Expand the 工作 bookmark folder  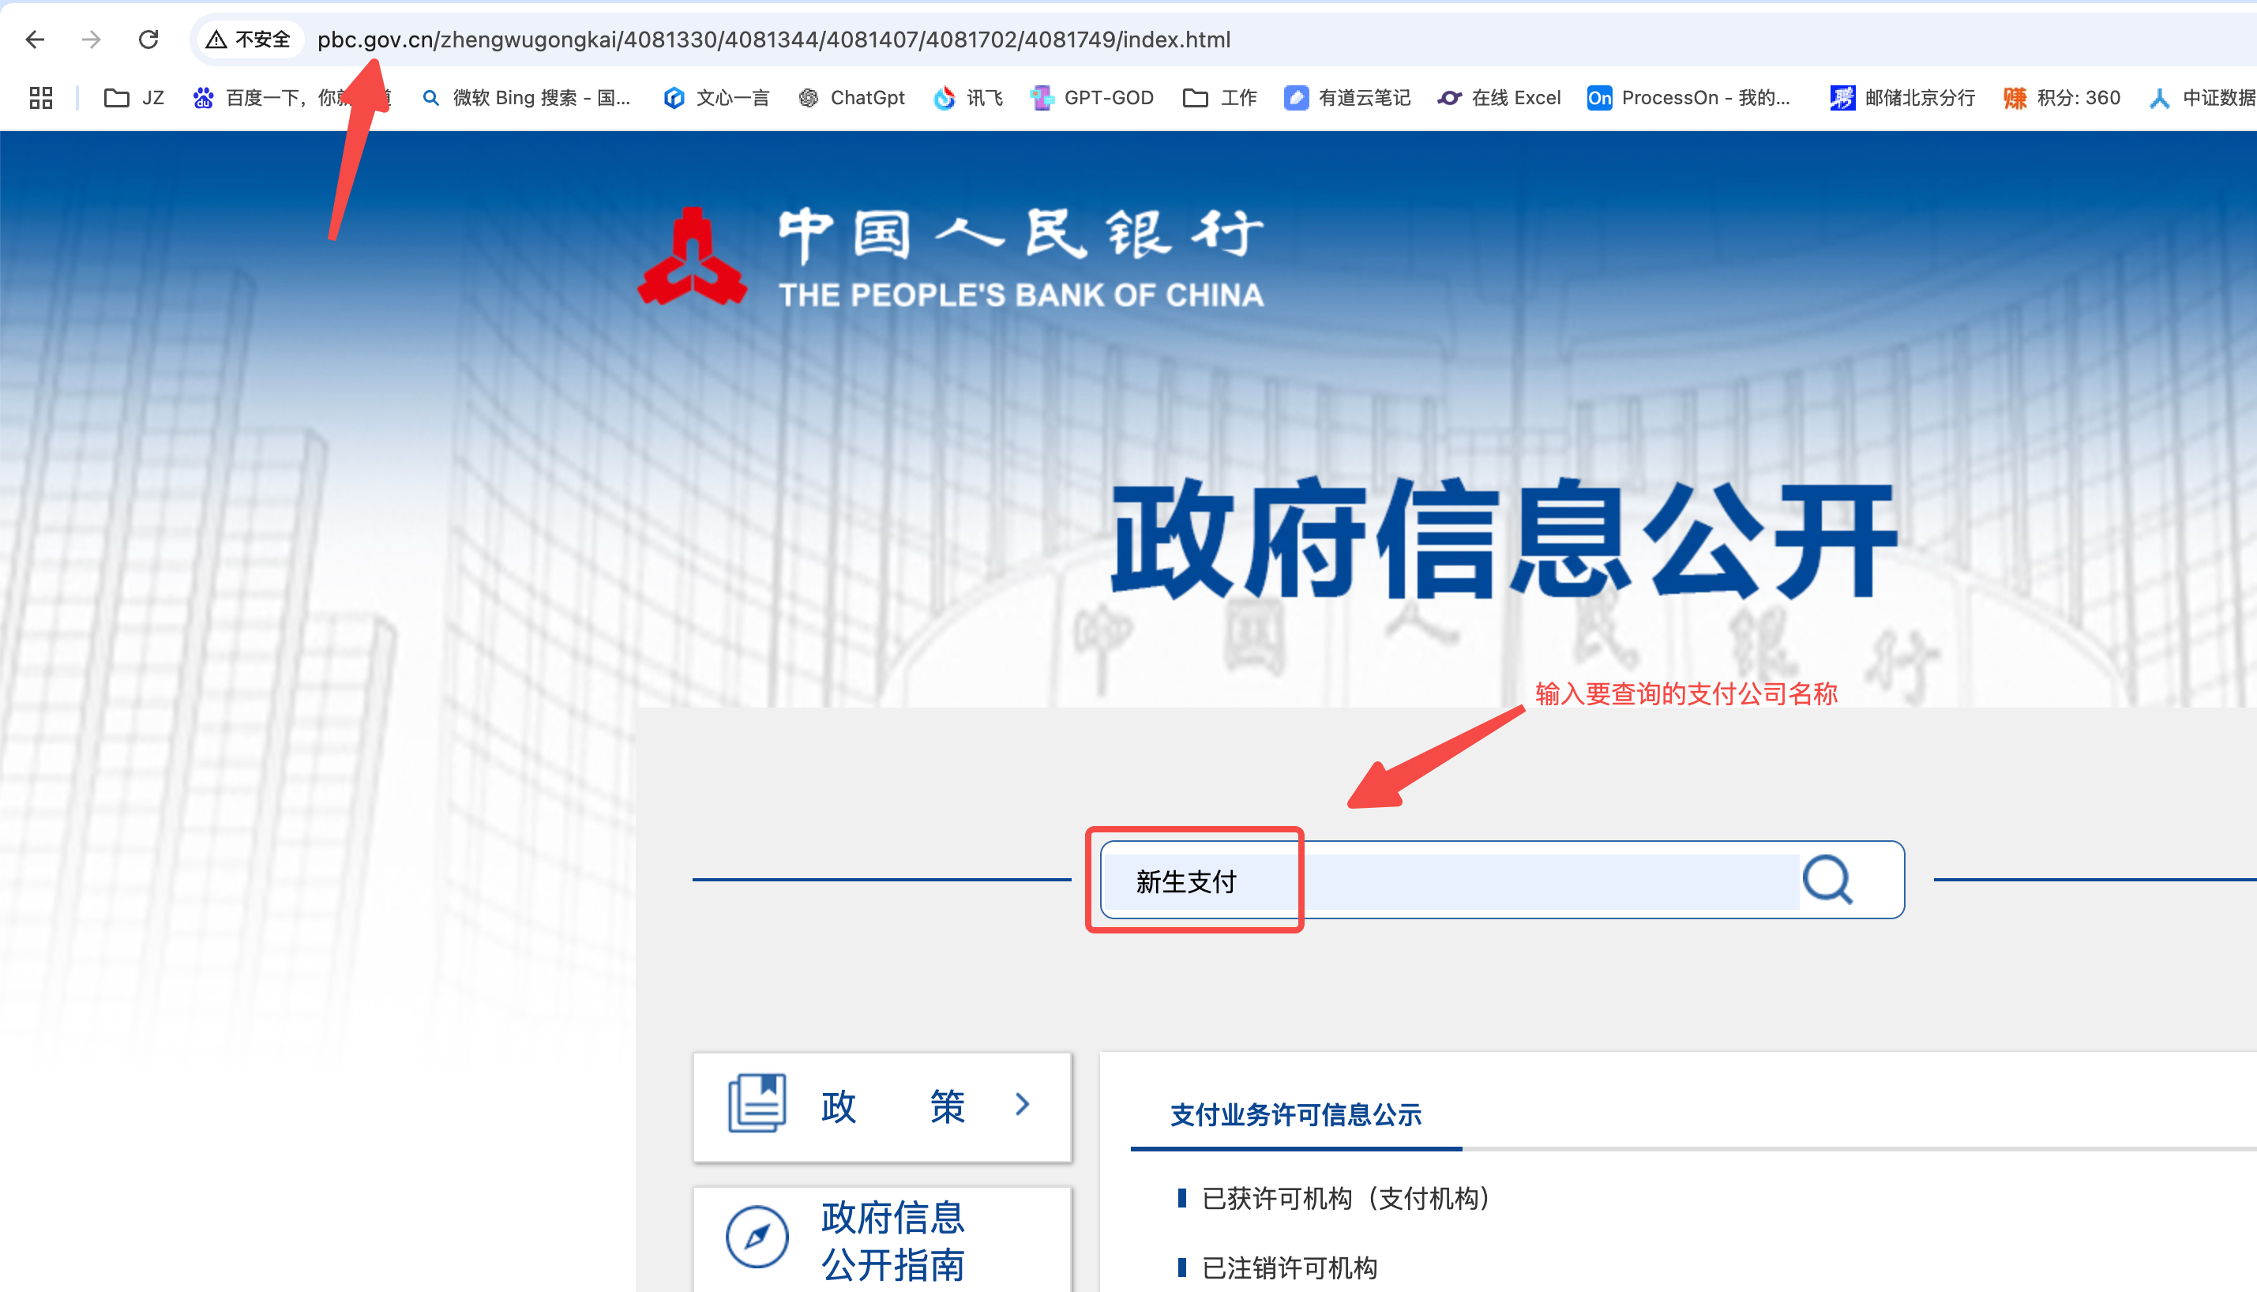pyautogui.click(x=1221, y=98)
